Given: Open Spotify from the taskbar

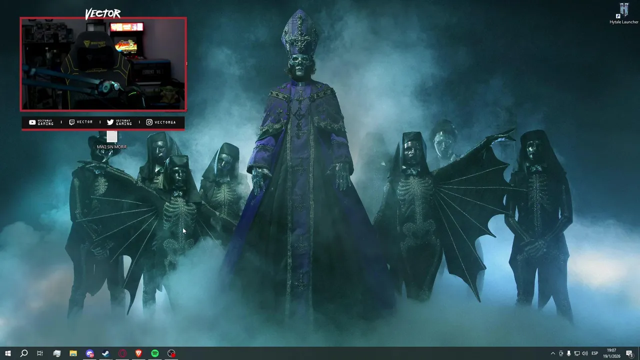Looking at the screenshot, I should (x=155, y=353).
